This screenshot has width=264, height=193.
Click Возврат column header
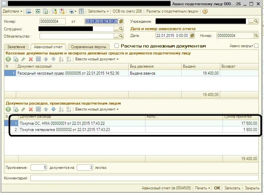(x=239, y=66)
